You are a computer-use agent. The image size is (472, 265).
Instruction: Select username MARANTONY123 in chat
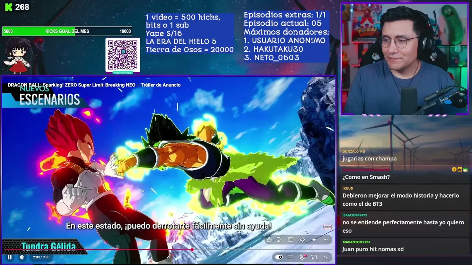click(x=356, y=242)
